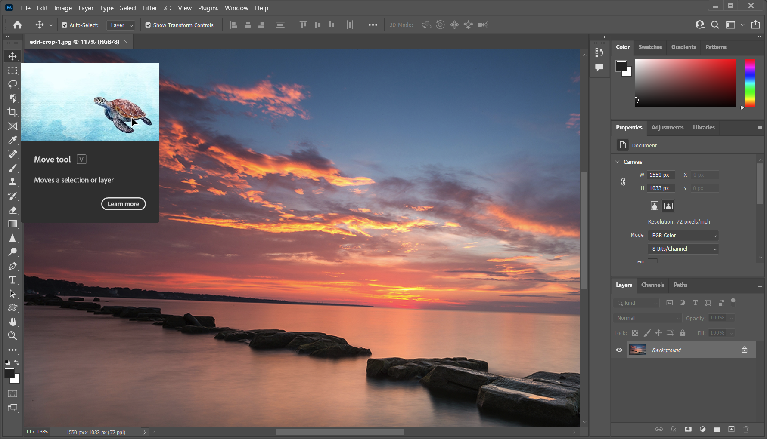The image size is (767, 439).
Task: Choose the Lasso tool
Action: (x=12, y=84)
